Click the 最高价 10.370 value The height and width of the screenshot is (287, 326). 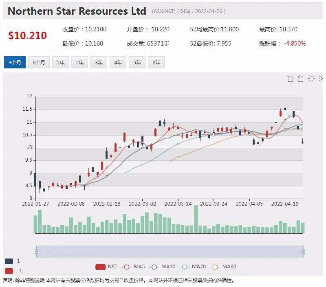coord(278,29)
